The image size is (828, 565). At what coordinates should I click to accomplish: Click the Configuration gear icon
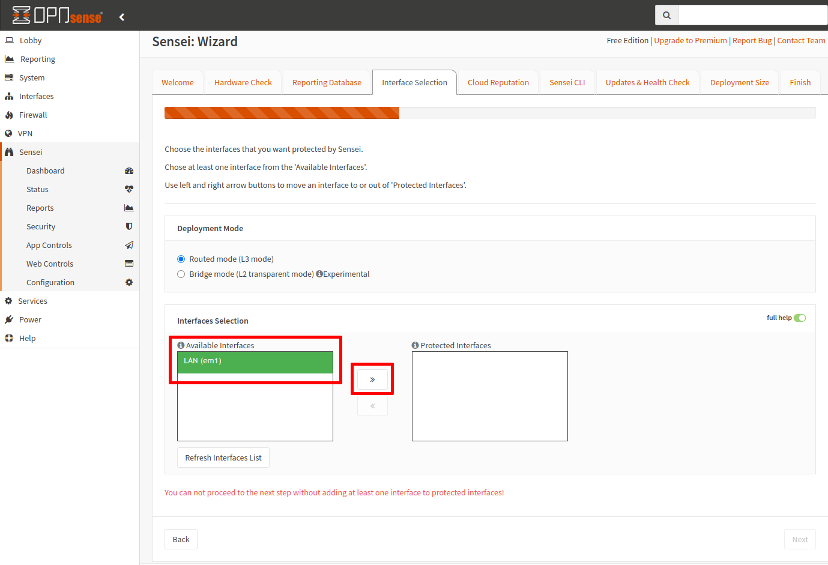(128, 282)
